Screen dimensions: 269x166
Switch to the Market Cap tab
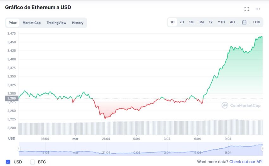click(x=32, y=23)
